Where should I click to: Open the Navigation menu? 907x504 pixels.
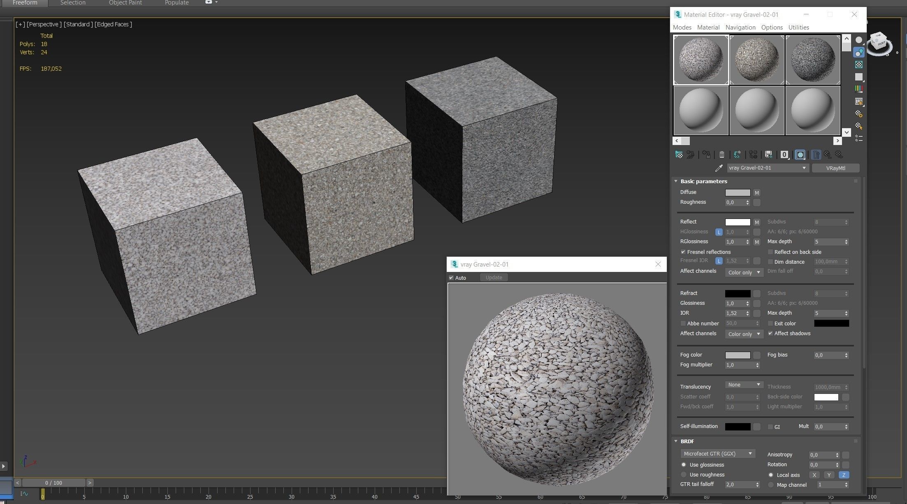740,27
